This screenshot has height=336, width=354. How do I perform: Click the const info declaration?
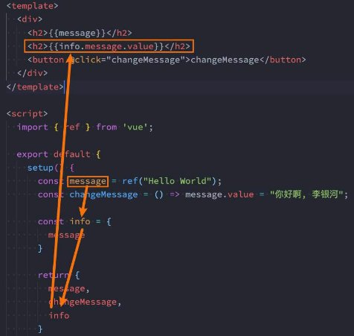(74, 221)
